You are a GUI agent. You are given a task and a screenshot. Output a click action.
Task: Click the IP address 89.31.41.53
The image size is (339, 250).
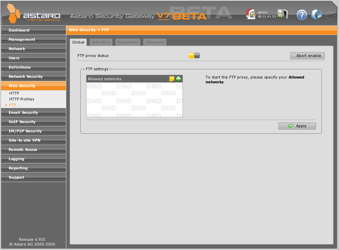coord(267,16)
